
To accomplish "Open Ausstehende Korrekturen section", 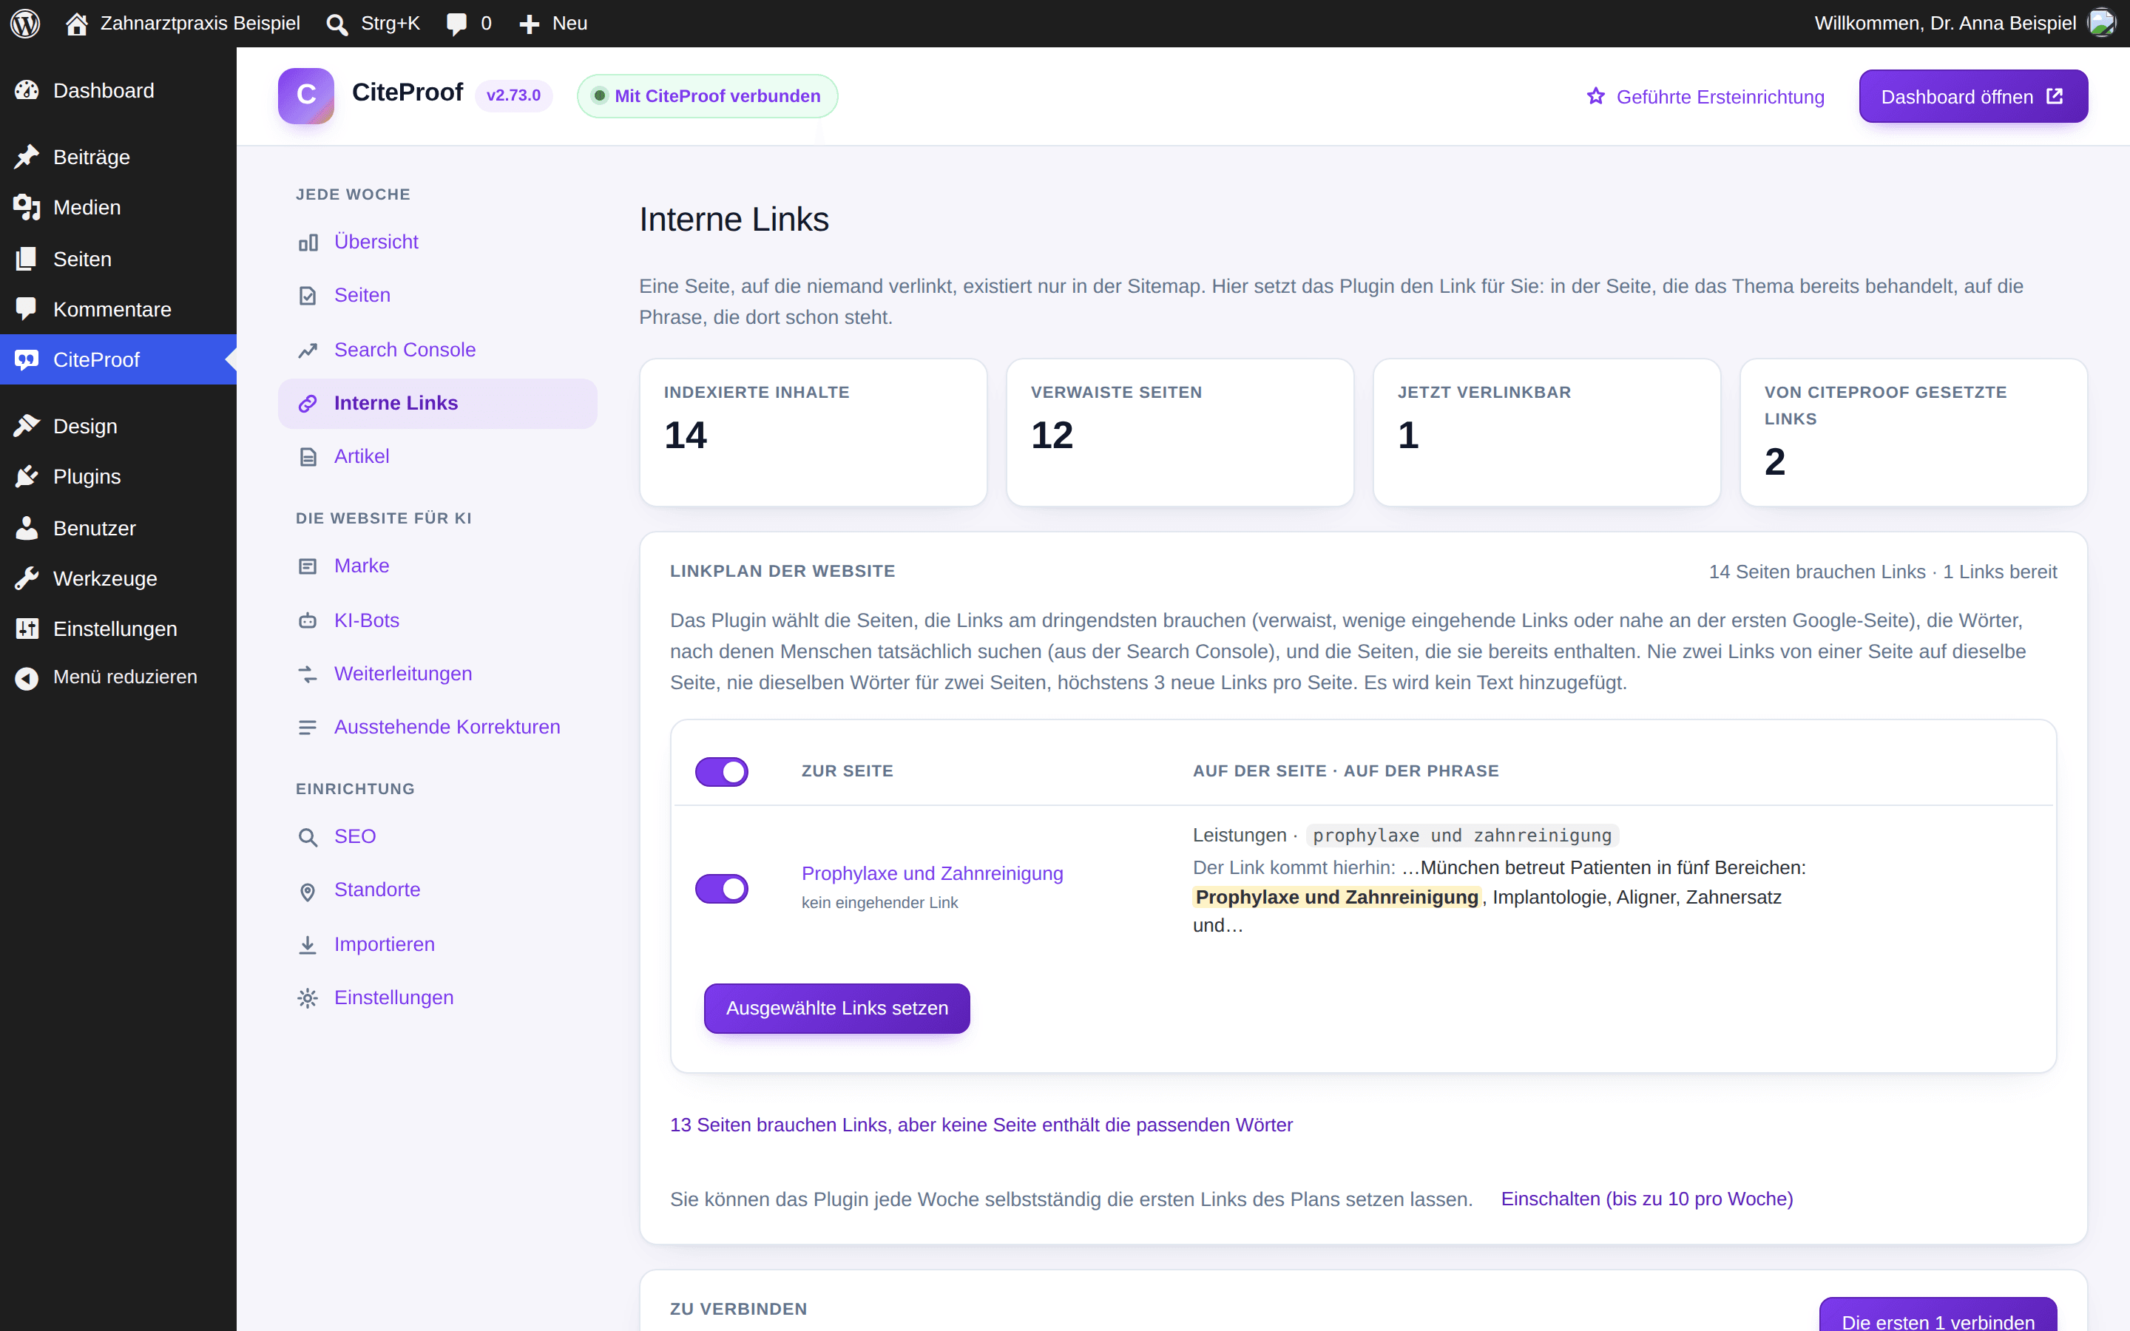I will 437,727.
